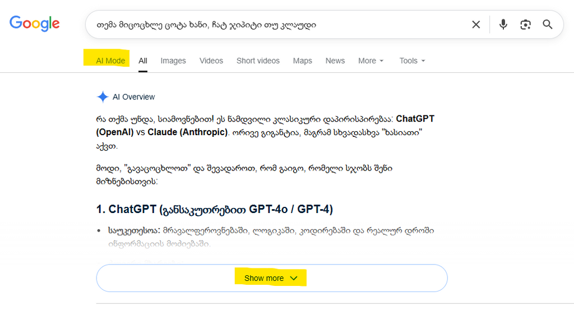Expand the overview with Show more
This screenshot has height=310, width=574.
[x=272, y=278]
